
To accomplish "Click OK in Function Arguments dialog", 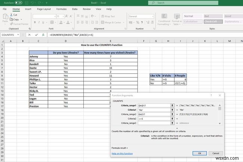I will pyautogui.click(x=200, y=153).
